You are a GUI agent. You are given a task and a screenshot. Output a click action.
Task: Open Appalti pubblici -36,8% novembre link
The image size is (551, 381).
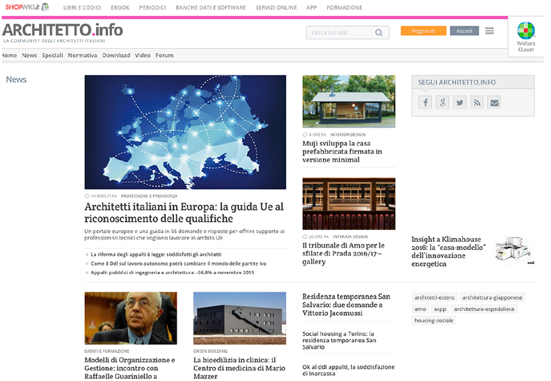[172, 272]
